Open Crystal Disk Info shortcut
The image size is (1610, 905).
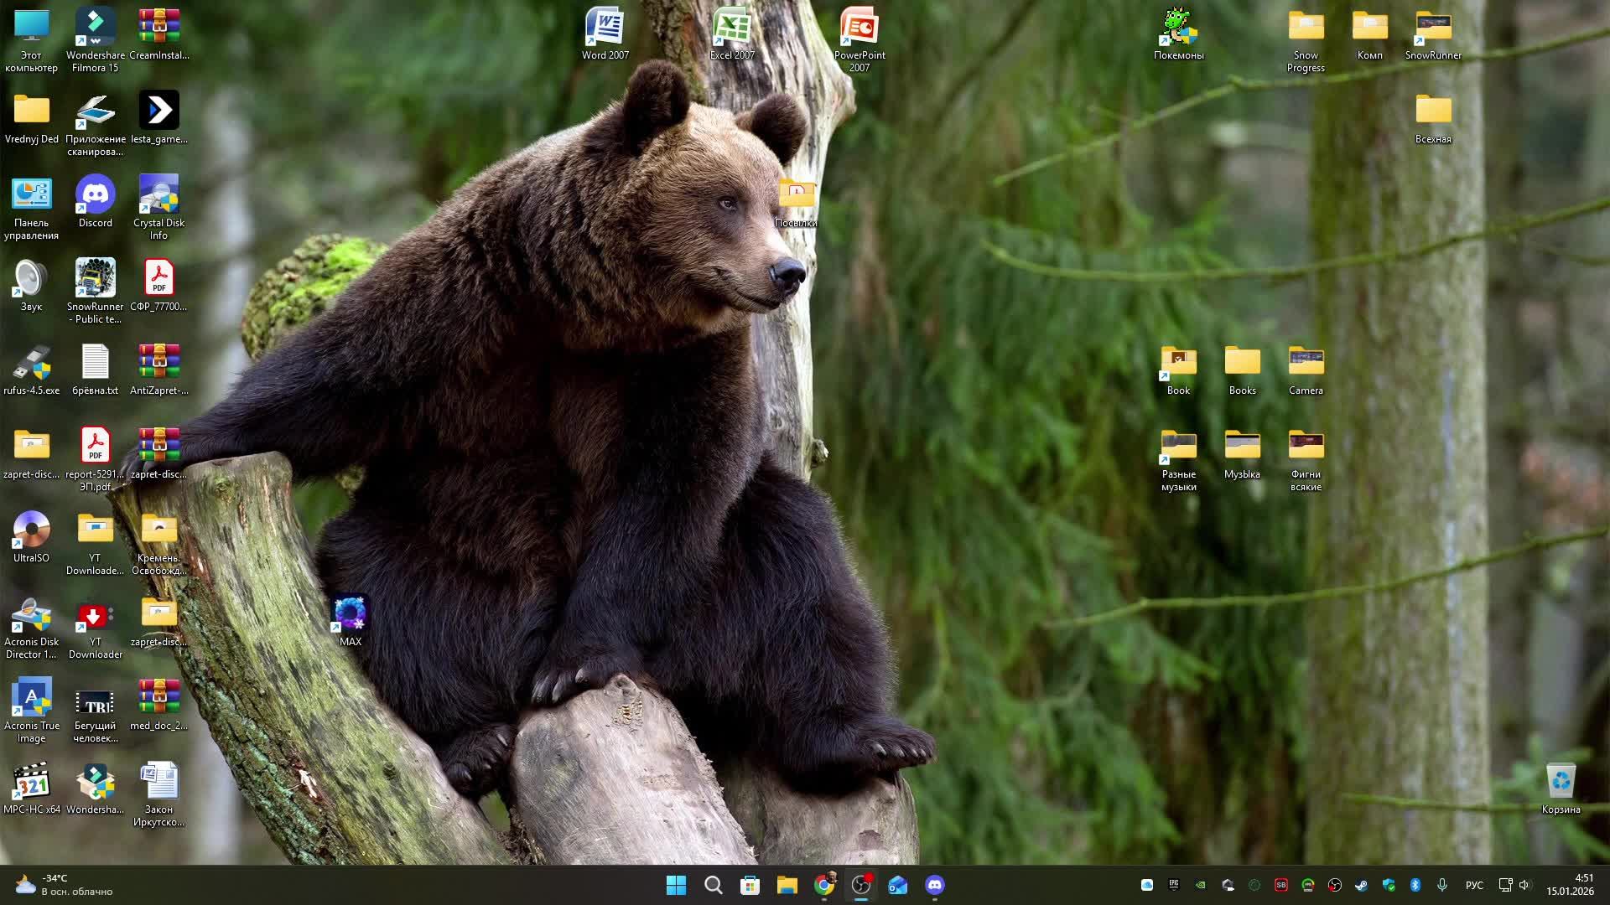pyautogui.click(x=158, y=205)
